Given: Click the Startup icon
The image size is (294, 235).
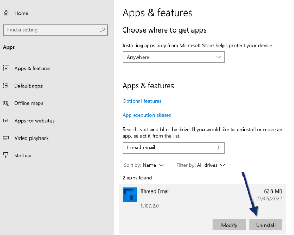Looking at the screenshot, I should pyautogui.click(x=6, y=155).
